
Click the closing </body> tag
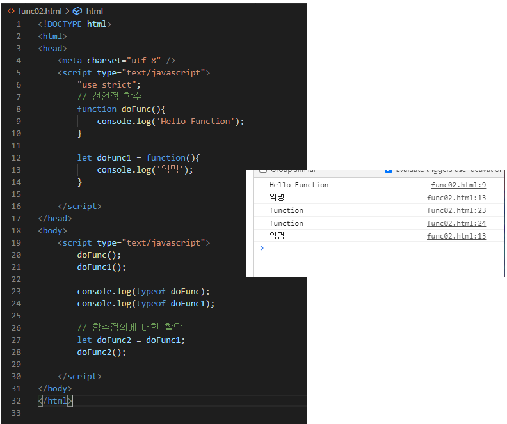(55, 389)
